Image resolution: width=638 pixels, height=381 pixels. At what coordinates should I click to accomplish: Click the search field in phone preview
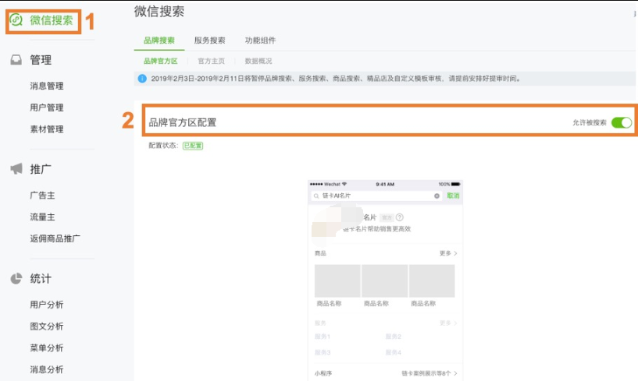point(376,196)
